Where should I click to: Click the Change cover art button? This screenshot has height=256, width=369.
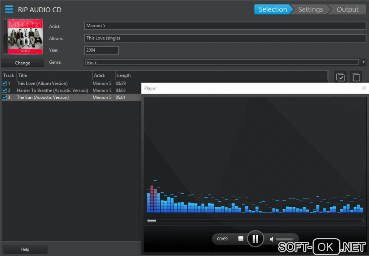[x=22, y=63]
